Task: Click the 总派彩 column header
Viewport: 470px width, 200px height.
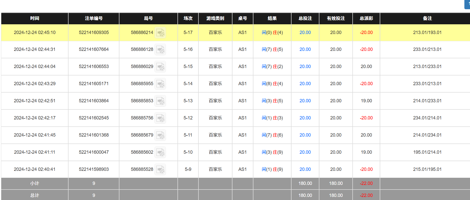Action: pos(366,18)
